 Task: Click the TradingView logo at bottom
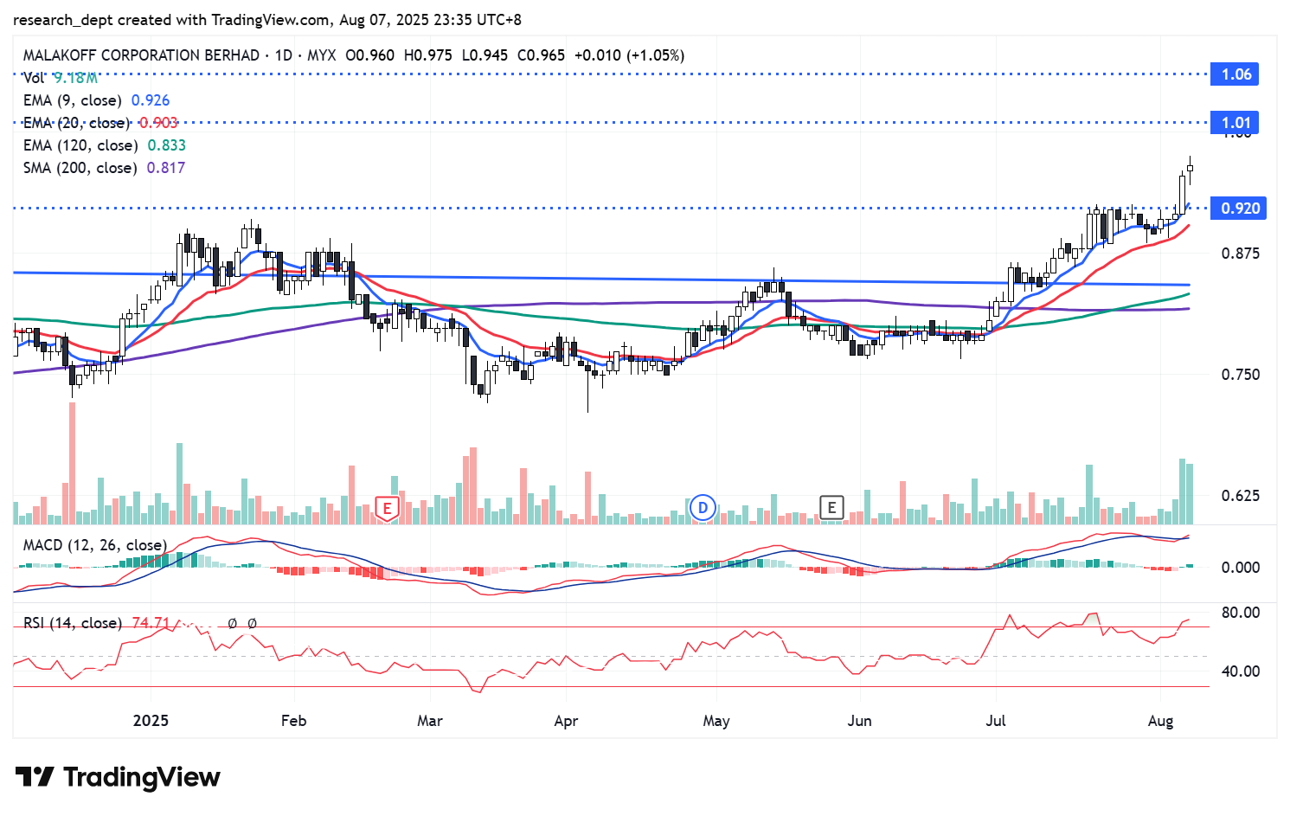click(118, 777)
